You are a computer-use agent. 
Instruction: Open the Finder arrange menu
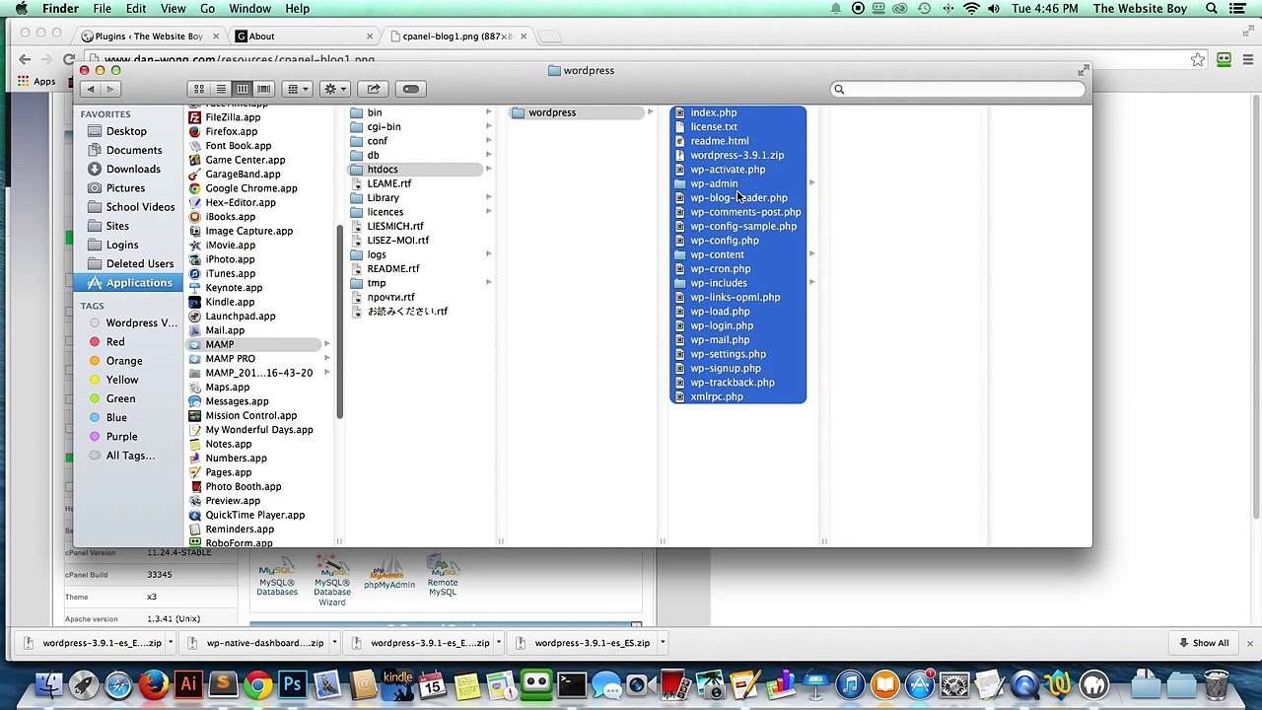click(x=297, y=89)
